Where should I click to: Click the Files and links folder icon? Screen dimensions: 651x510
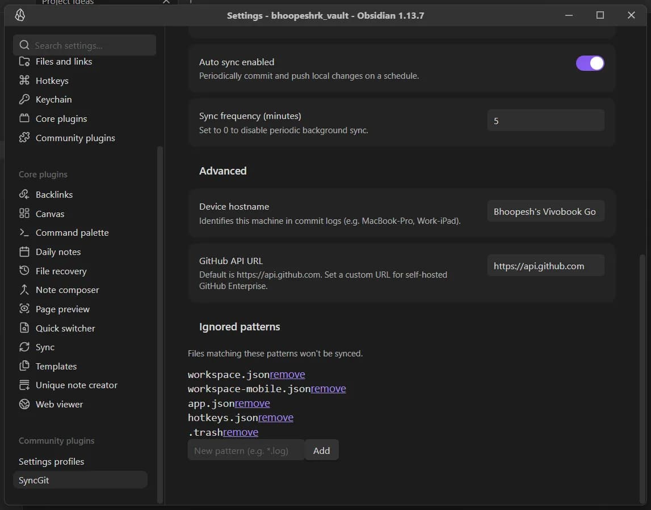tap(24, 61)
